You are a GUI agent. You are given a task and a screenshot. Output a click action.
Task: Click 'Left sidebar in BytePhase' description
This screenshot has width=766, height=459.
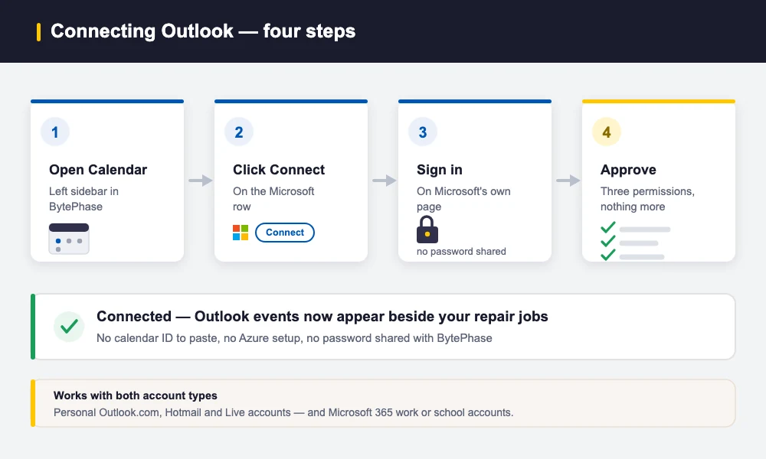click(x=83, y=199)
